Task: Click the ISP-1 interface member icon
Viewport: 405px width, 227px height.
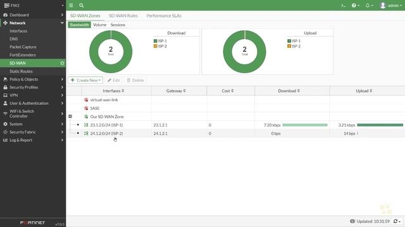Action: click(86, 125)
